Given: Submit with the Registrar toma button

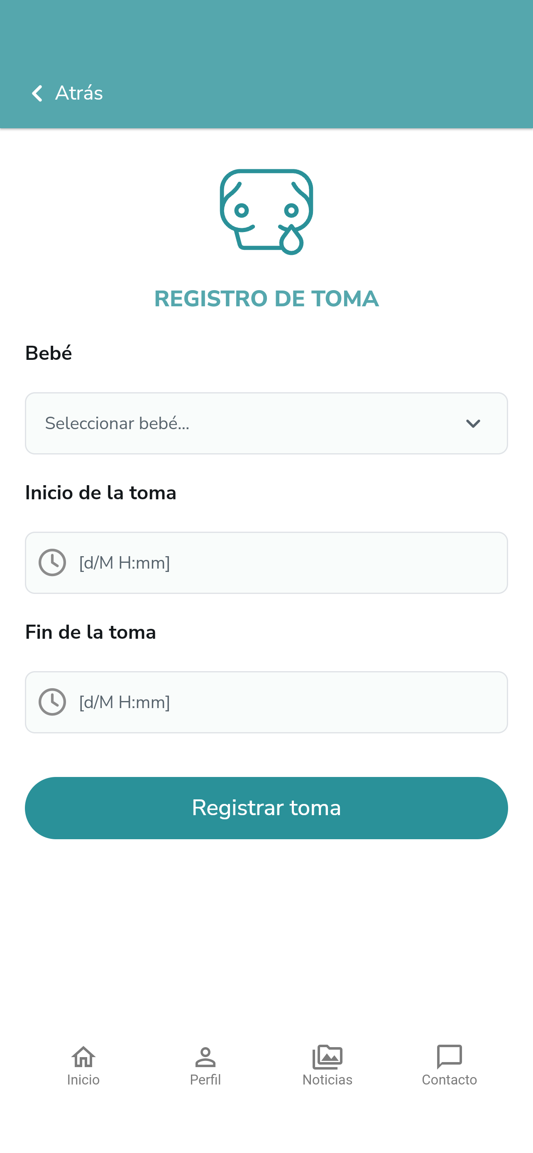Looking at the screenshot, I should click(266, 807).
